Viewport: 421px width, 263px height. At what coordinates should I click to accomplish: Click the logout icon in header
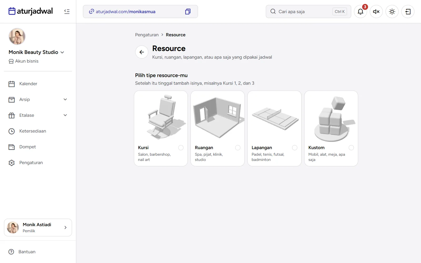click(408, 12)
